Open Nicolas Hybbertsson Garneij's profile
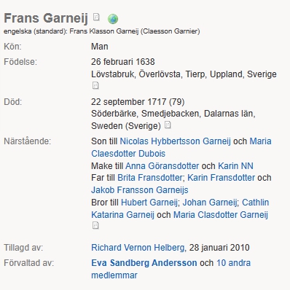 coord(175,141)
